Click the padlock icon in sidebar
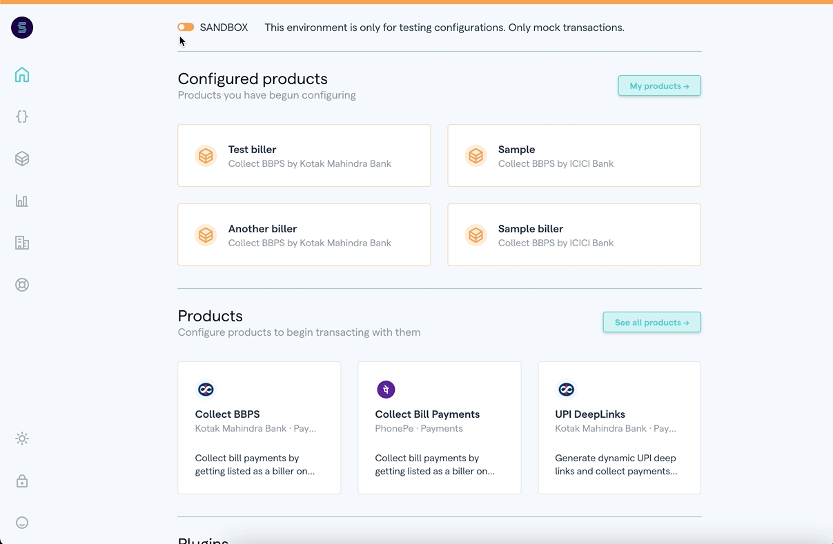The image size is (833, 544). tap(22, 481)
